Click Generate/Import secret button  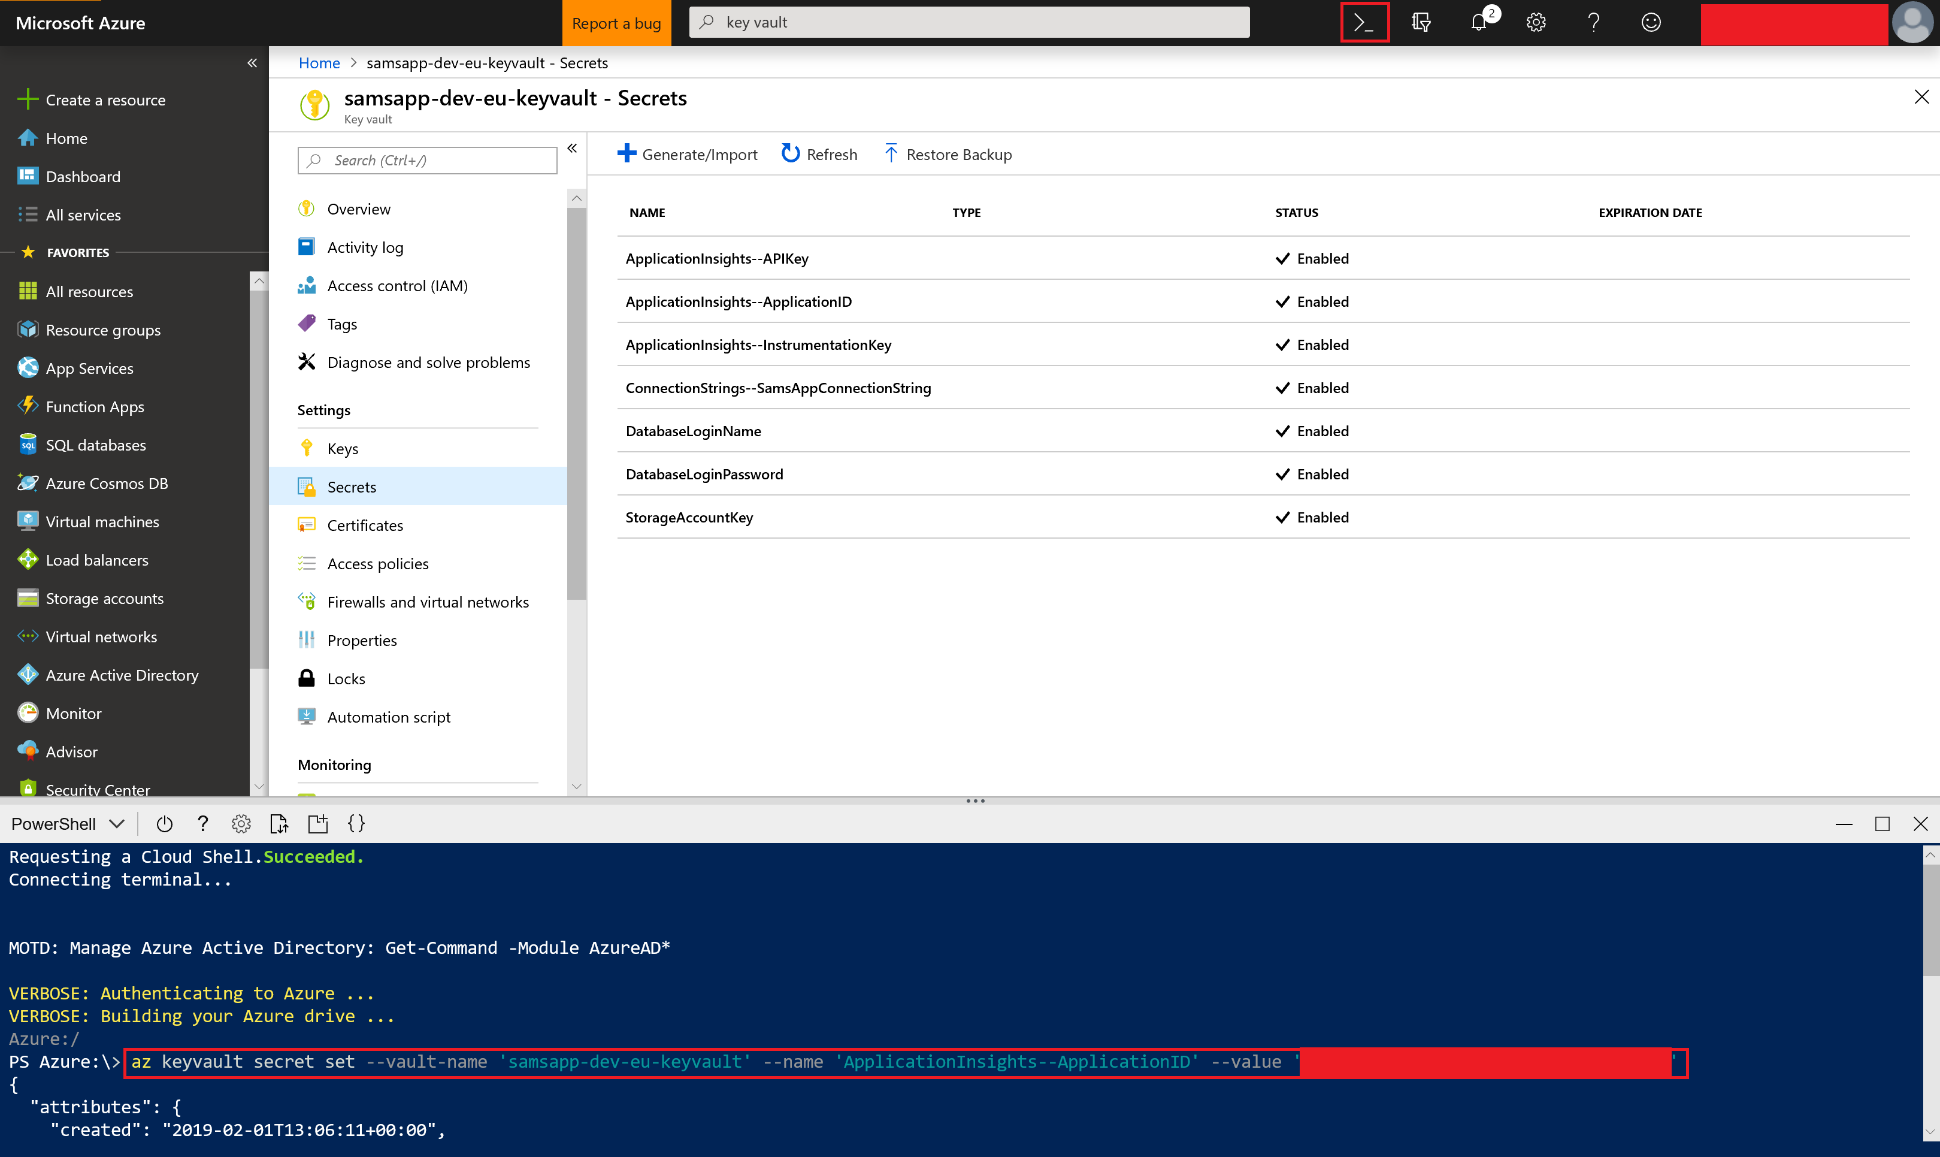click(687, 155)
